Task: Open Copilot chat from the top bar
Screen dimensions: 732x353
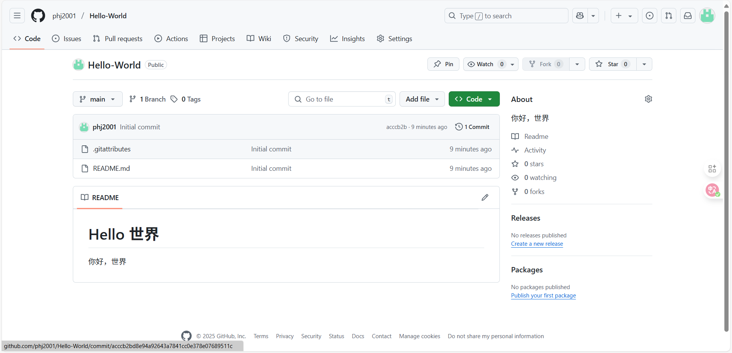Action: 579,16
